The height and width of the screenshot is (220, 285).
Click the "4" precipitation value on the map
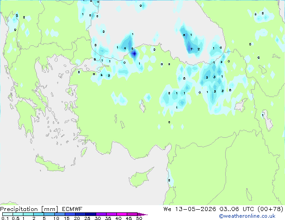(x=125, y=48)
